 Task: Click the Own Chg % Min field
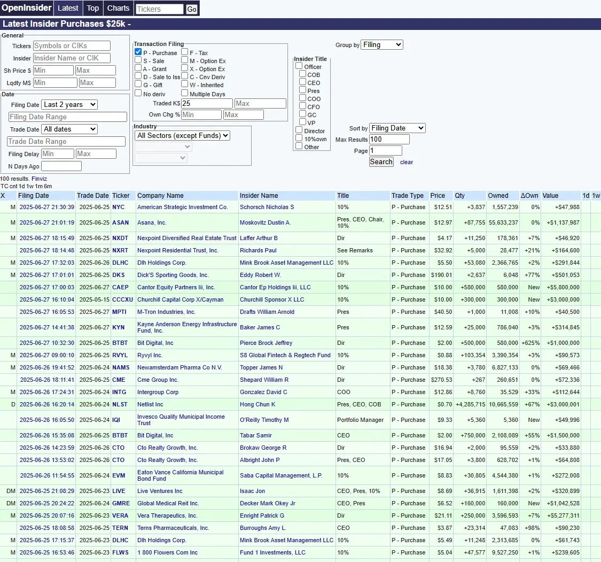coord(201,115)
